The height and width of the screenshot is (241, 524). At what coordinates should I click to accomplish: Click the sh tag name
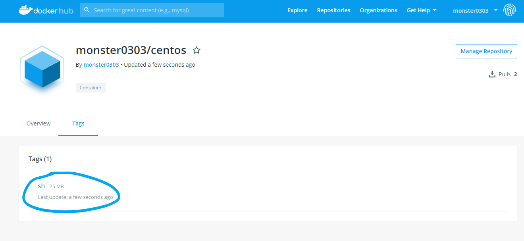(x=41, y=186)
